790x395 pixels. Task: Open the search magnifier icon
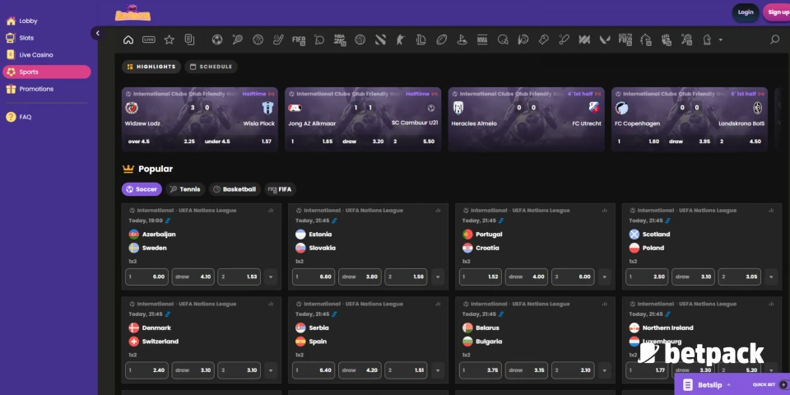[x=774, y=39]
